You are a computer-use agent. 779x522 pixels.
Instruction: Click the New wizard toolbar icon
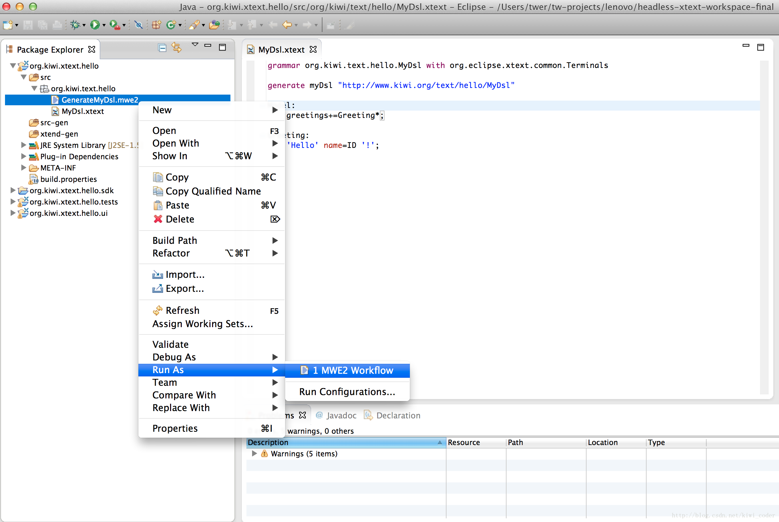tap(7, 25)
